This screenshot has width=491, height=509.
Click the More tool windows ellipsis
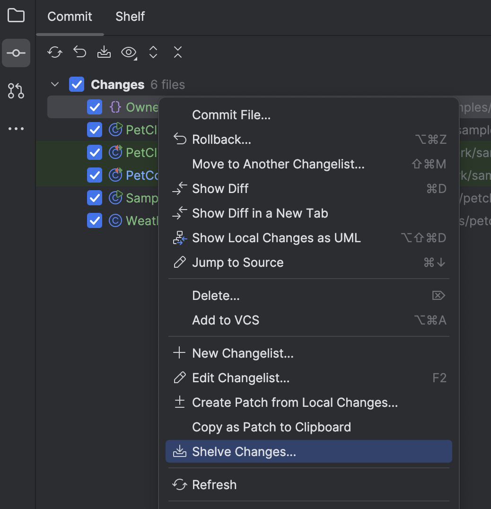16,128
